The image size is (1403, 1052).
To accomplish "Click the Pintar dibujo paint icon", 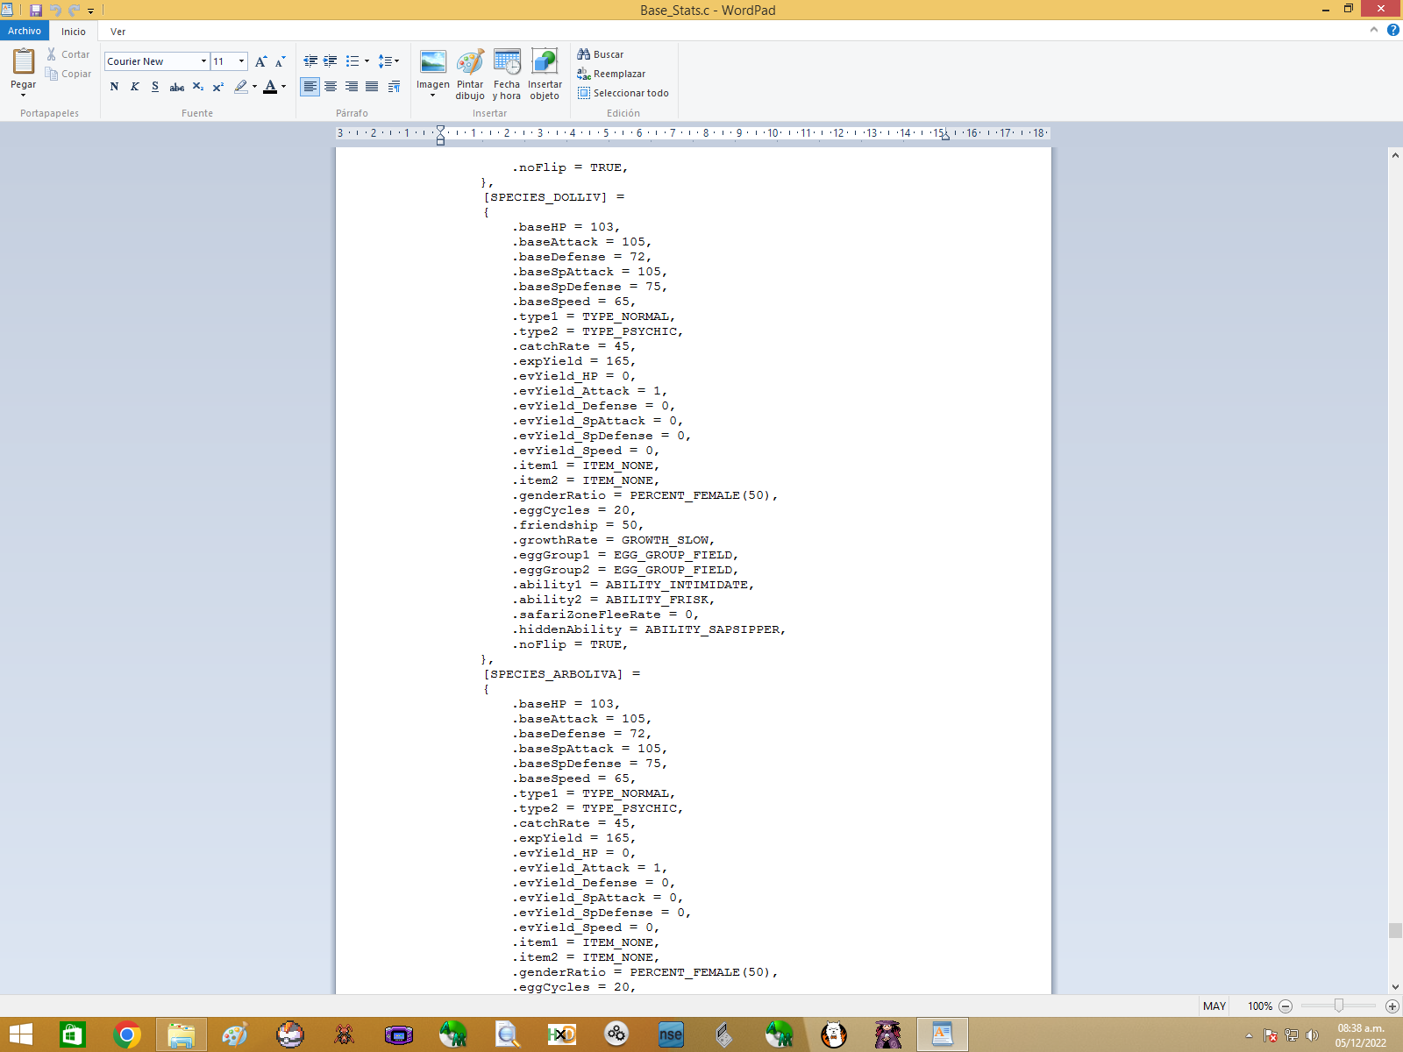I will tap(470, 62).
